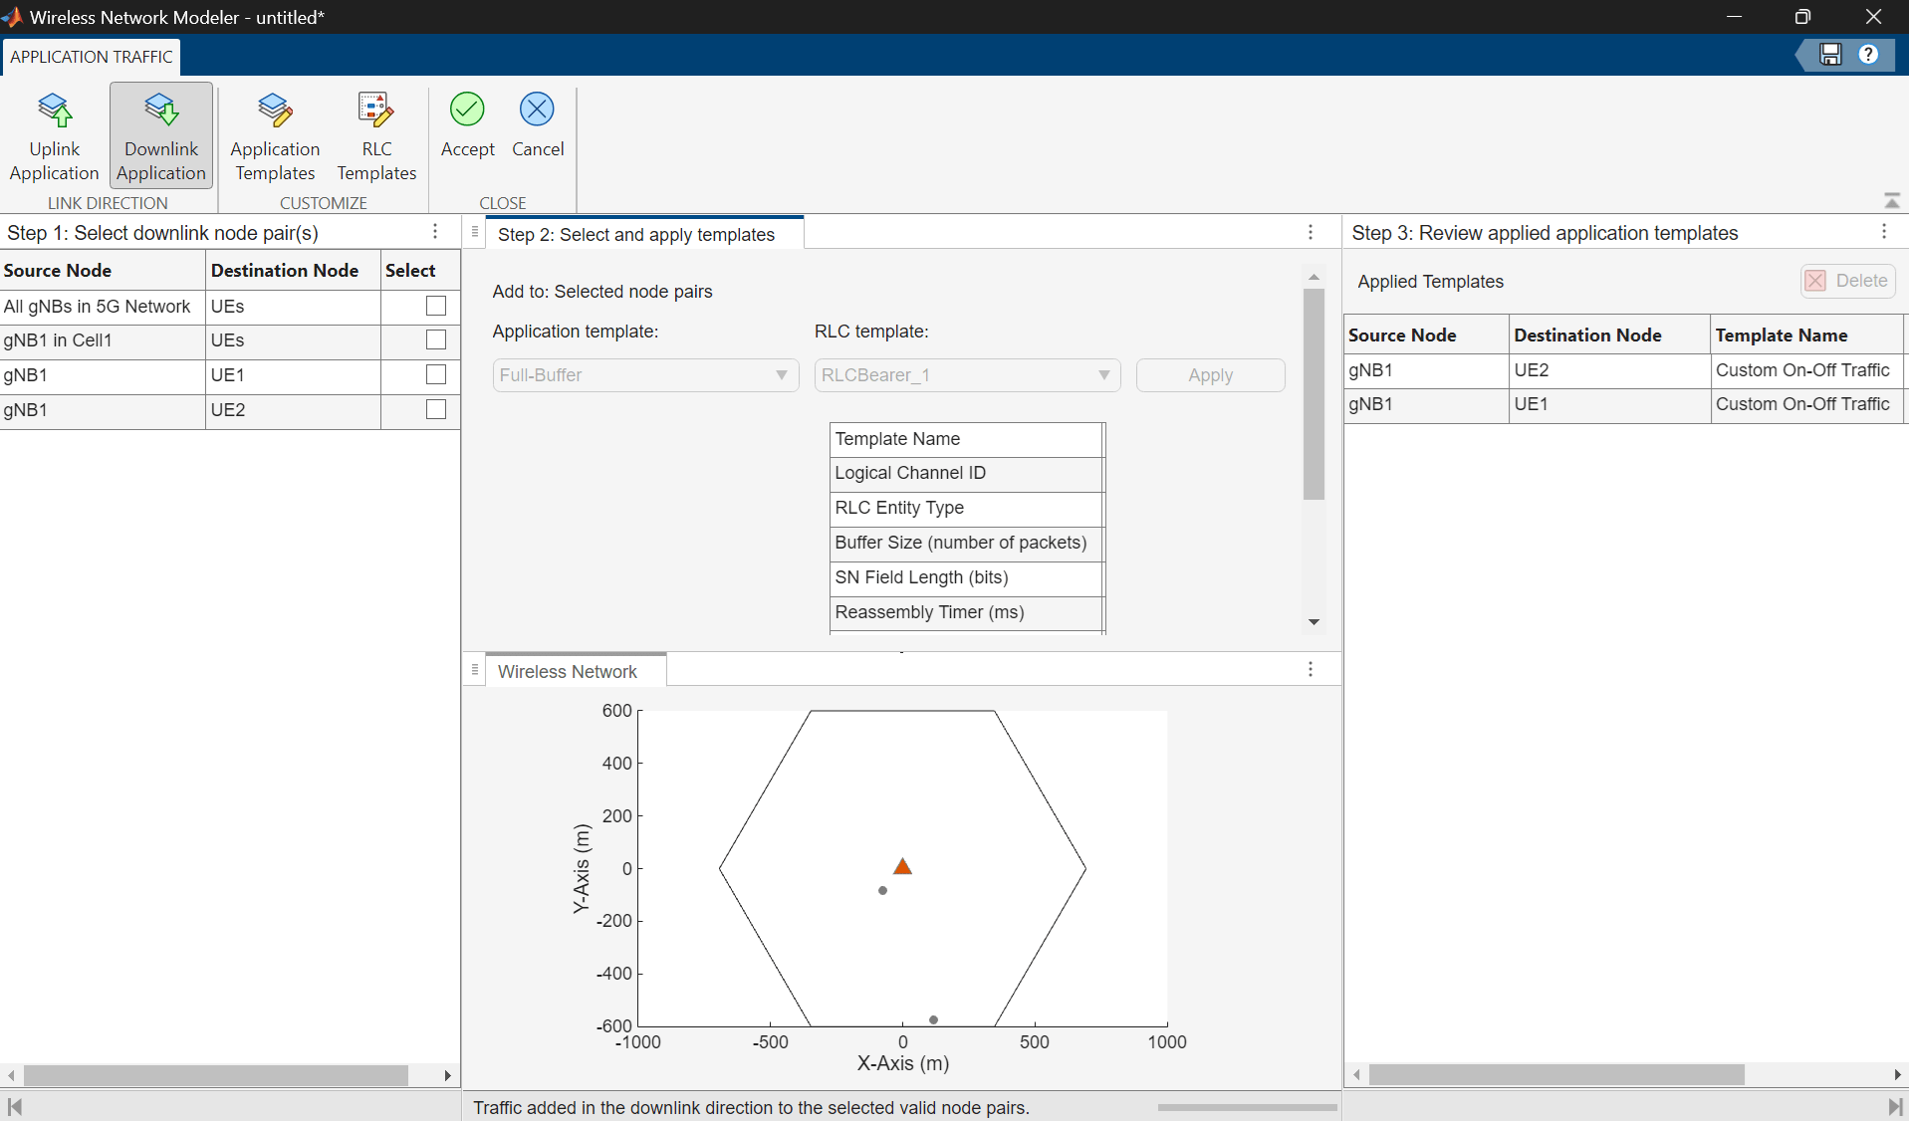
Task: Open the Help question mark icon
Action: pyautogui.click(x=1868, y=55)
